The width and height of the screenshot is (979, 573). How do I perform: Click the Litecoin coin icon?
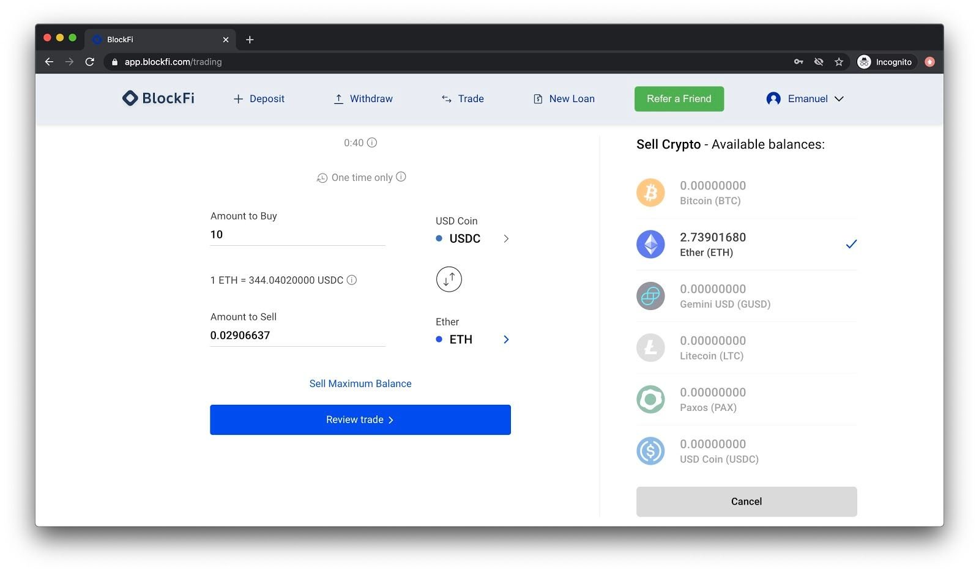click(650, 348)
